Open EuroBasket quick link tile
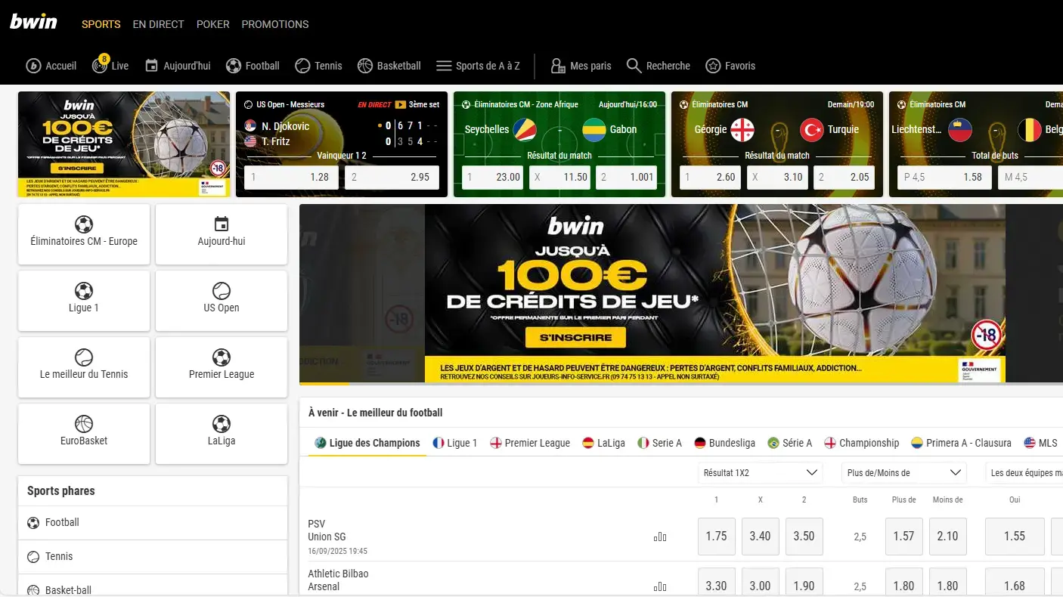 tap(84, 434)
